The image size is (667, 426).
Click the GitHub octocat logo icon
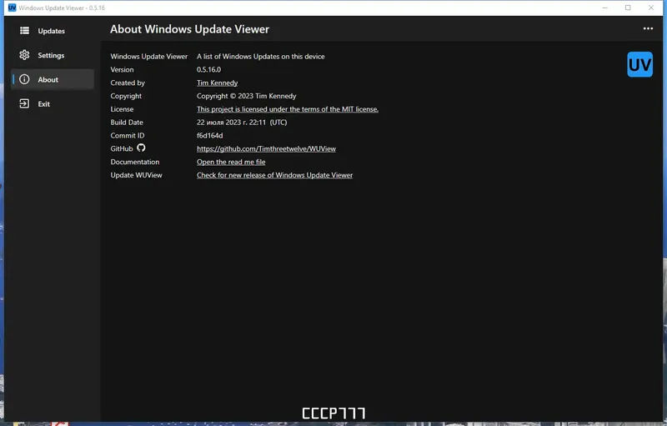click(141, 148)
